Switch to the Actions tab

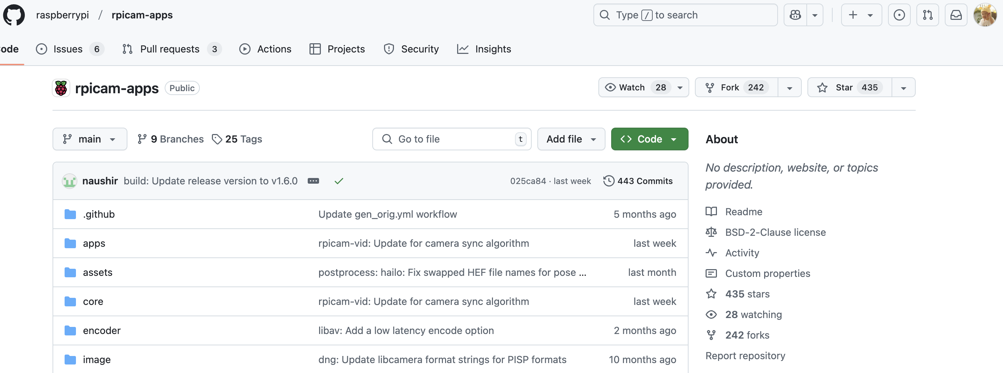point(265,49)
